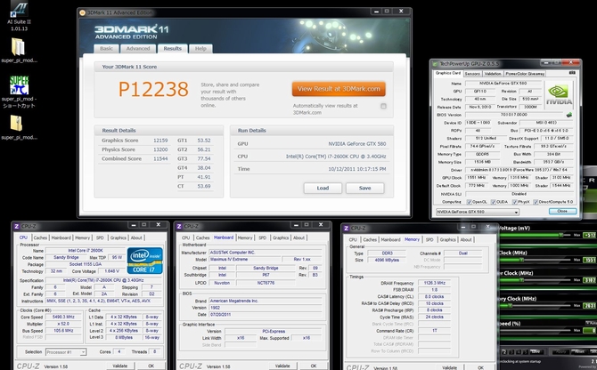
Task: Open the GPU selector dropdown in GPU-Z
Action: [x=478, y=212]
